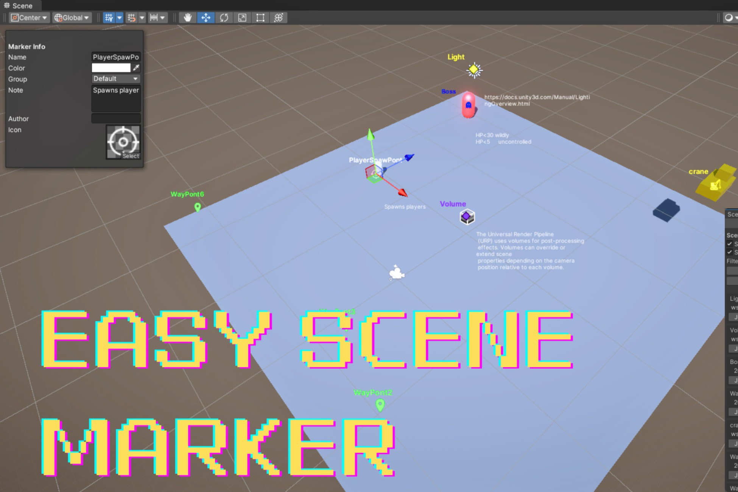738x492 pixels.
Task: Select the WayPont6 pin marker
Action: click(x=198, y=207)
